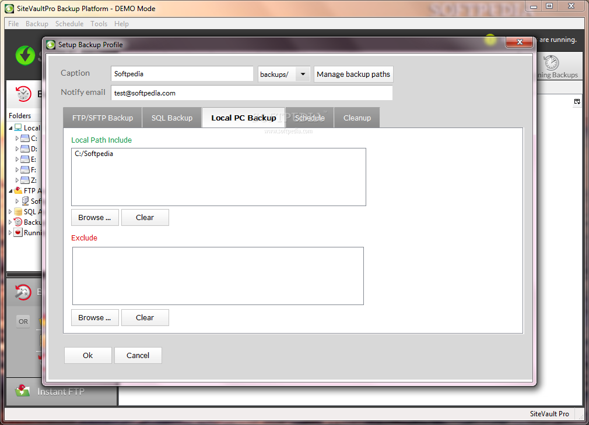The height and width of the screenshot is (425, 589).
Task: Select the C:/Softpedia path entry
Action: [94, 154]
